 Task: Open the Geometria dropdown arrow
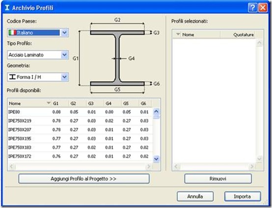pos(64,77)
